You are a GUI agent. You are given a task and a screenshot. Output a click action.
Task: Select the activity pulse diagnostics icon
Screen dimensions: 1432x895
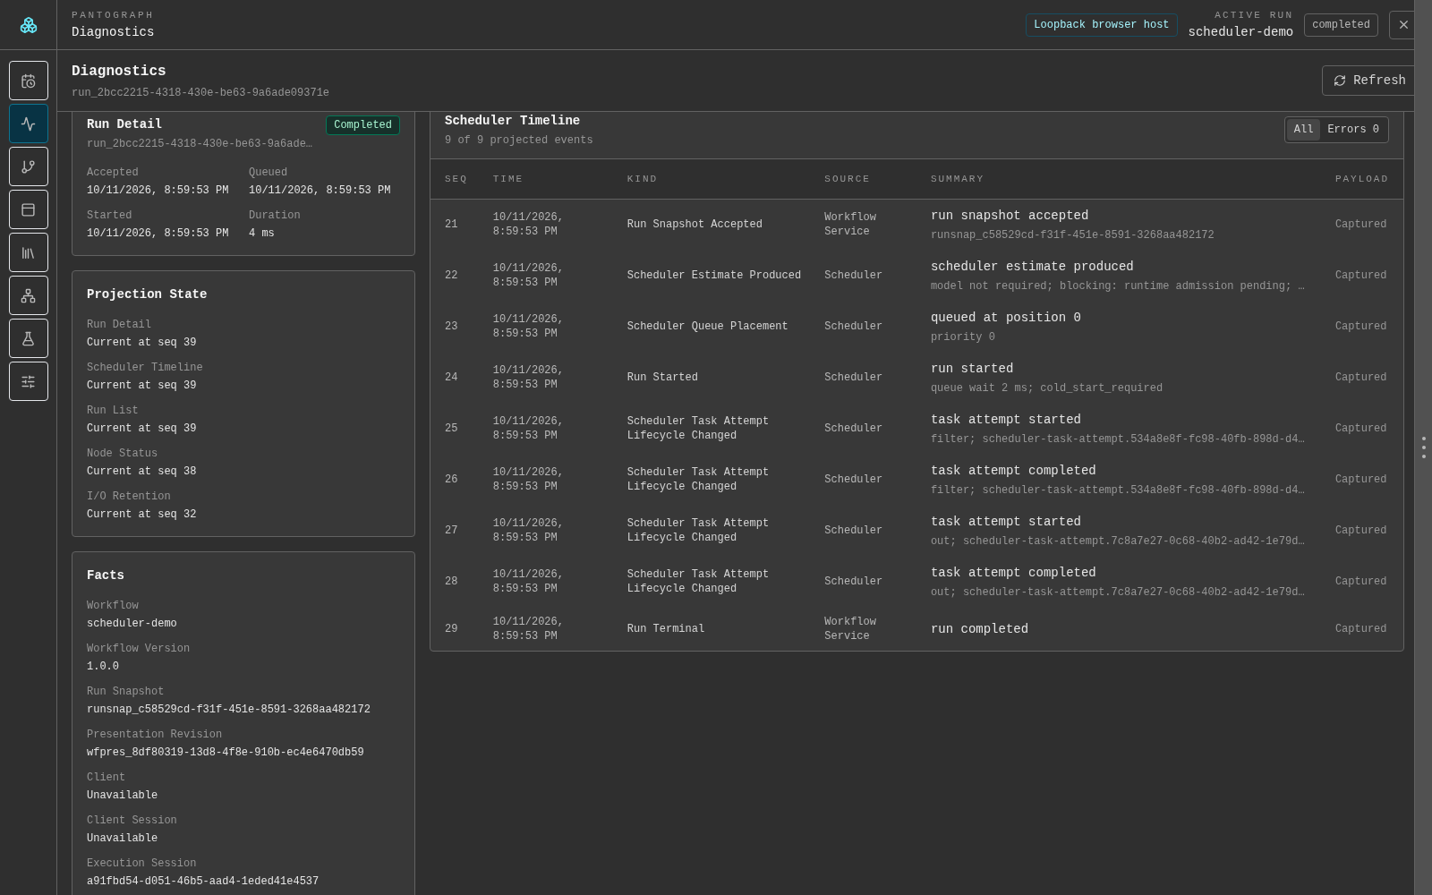click(x=29, y=124)
